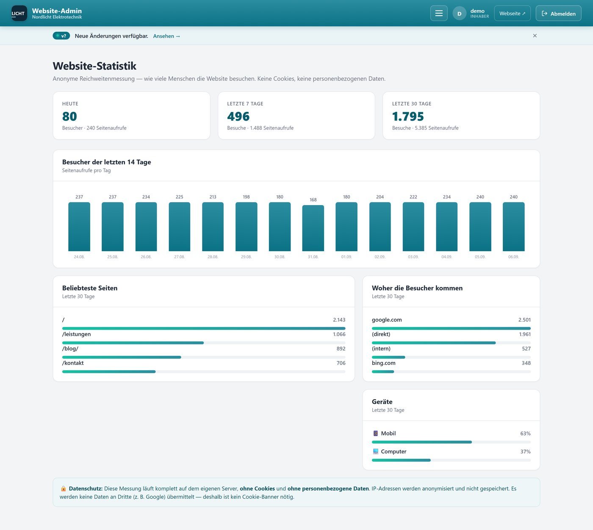Click the /kontakt progress bar

pyautogui.click(x=204, y=372)
